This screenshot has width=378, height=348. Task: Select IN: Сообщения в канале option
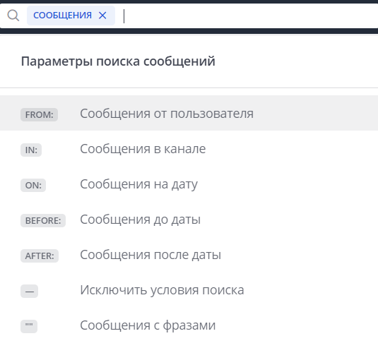pos(189,149)
